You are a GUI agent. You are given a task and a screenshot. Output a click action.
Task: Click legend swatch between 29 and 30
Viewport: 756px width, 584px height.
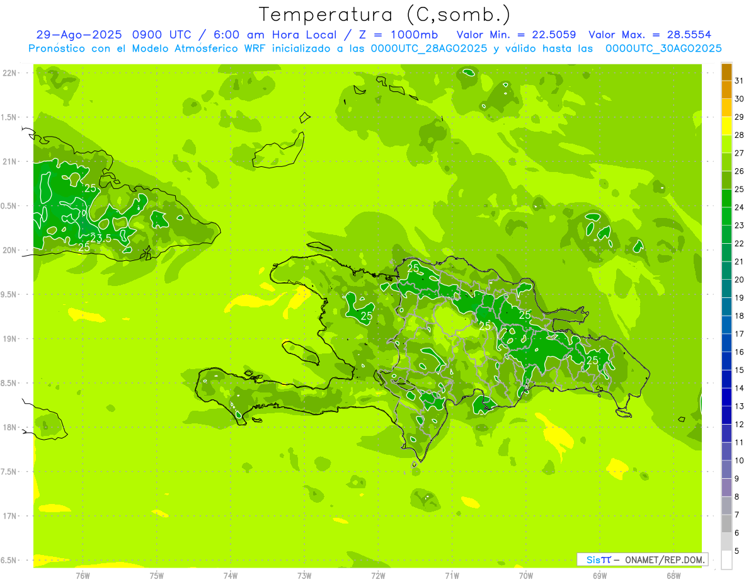[726, 108]
